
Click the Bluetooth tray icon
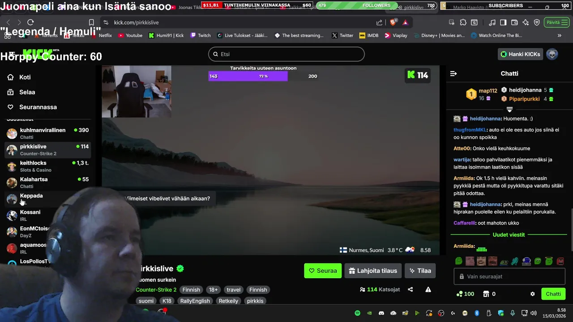(477, 313)
